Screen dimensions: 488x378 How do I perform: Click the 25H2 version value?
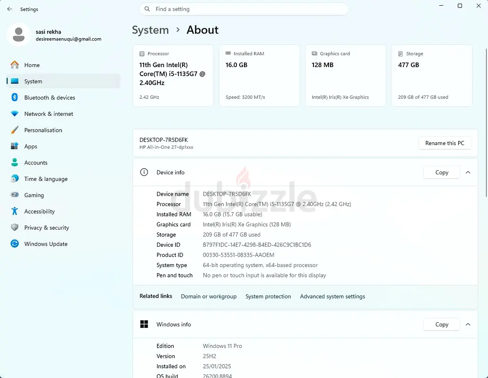coord(209,356)
